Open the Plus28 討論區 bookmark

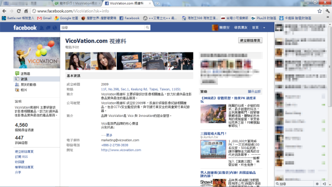point(264,18)
